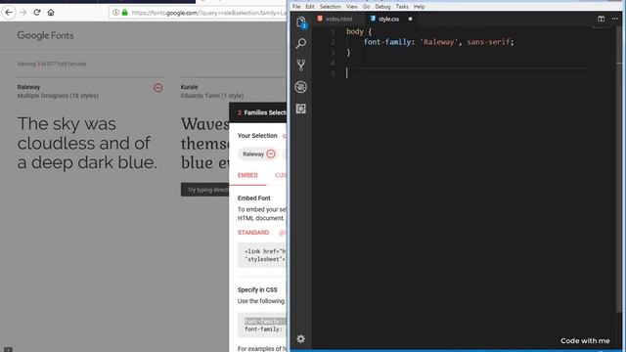Open the Selection menu
626x352 pixels.
pyautogui.click(x=331, y=7)
